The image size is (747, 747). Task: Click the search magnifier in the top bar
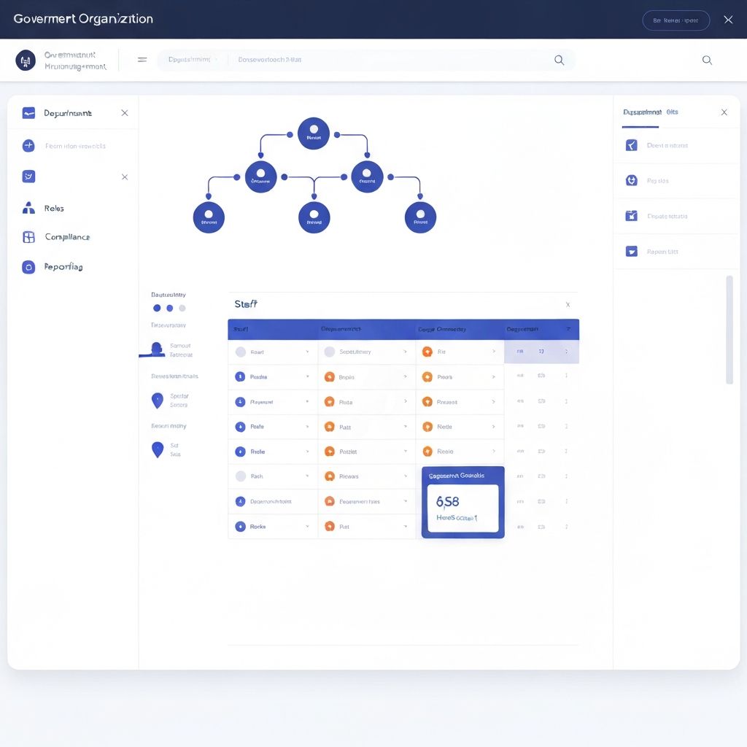tap(560, 60)
